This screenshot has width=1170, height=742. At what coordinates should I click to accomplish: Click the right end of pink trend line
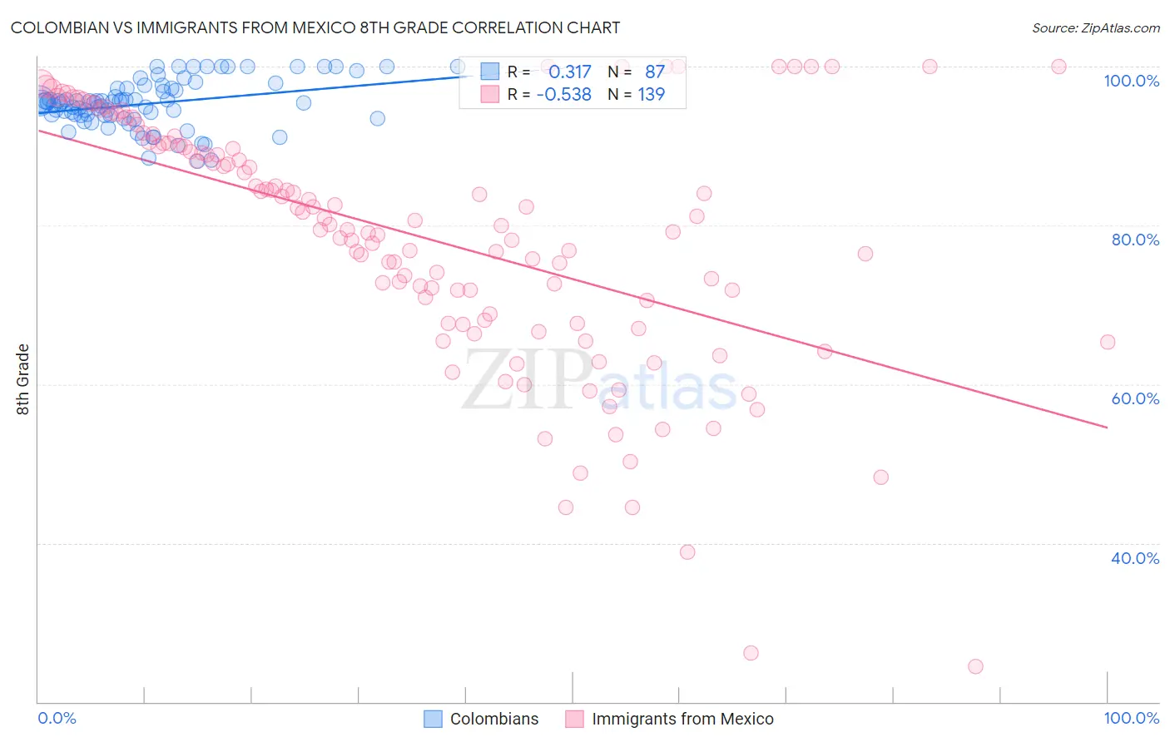[1107, 427]
